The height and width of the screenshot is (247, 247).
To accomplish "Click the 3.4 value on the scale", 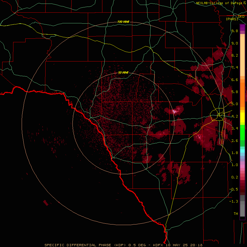I will click(x=235, y=128).
